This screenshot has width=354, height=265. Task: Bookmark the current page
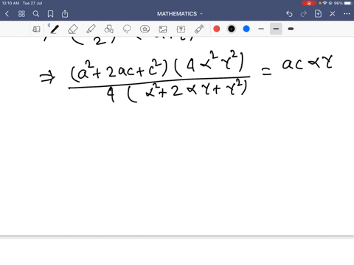(50, 14)
